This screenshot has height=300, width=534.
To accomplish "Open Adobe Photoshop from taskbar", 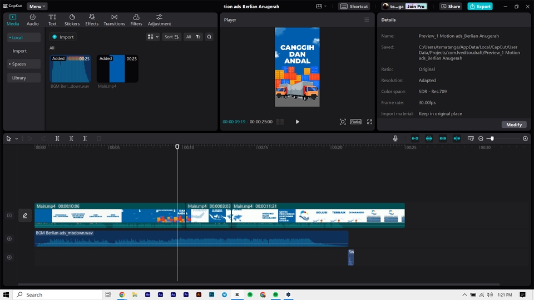I will tap(211, 294).
